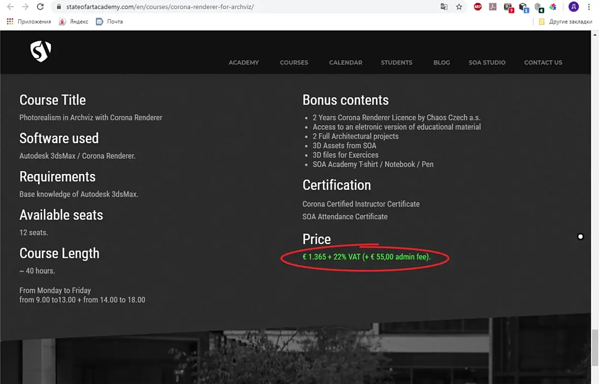Click 'SOA Academy T-shirt / Notebook / Pen' bullet

373,164
